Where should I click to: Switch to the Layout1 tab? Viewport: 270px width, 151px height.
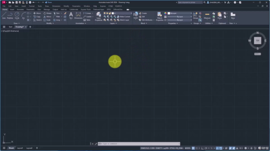coord(20,148)
